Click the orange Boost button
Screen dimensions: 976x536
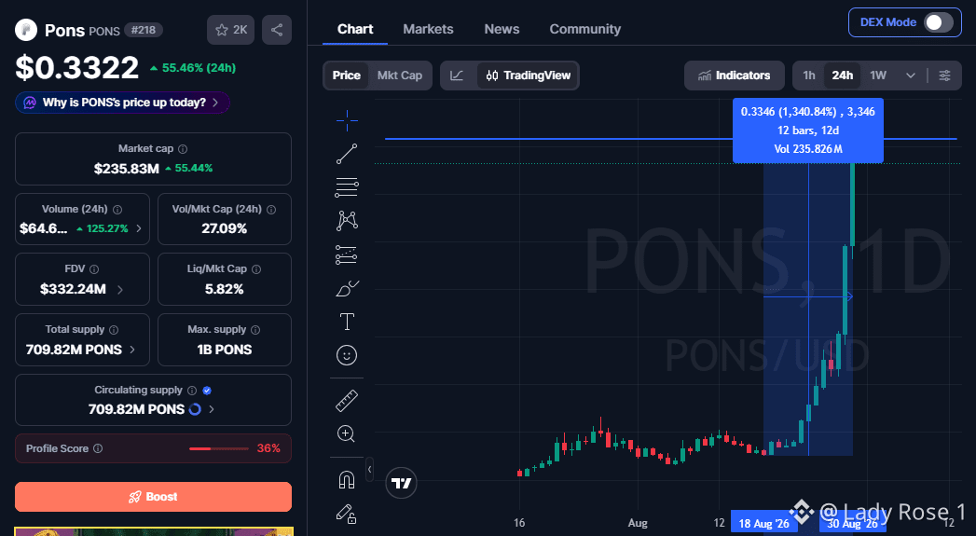[153, 497]
